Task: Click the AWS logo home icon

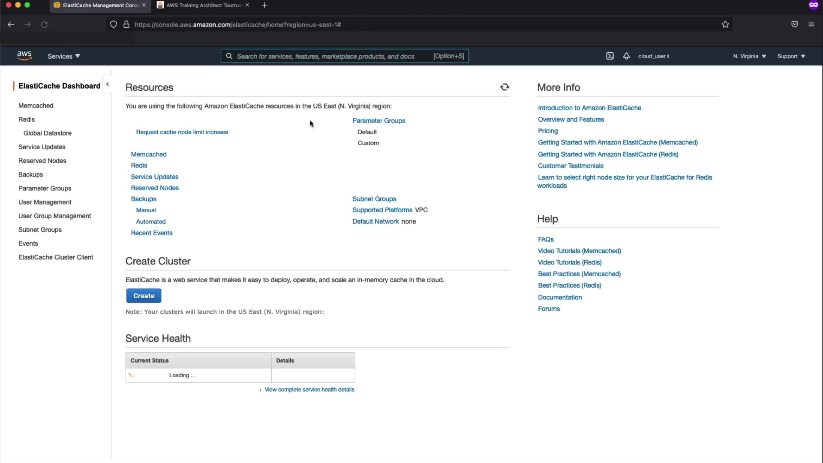Action: [24, 56]
